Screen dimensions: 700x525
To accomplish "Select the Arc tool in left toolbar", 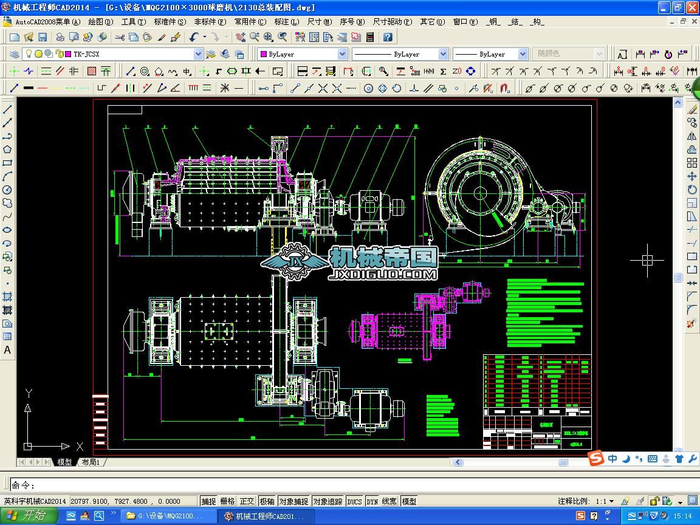I will tap(7, 176).
